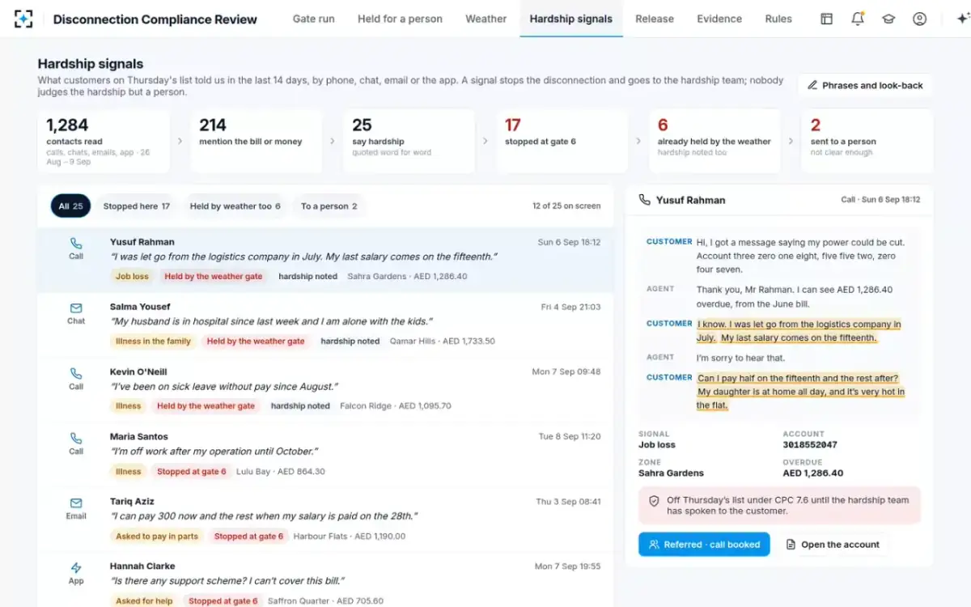Click Stopped at gate 6 tag, Maria Santos

coord(192,471)
